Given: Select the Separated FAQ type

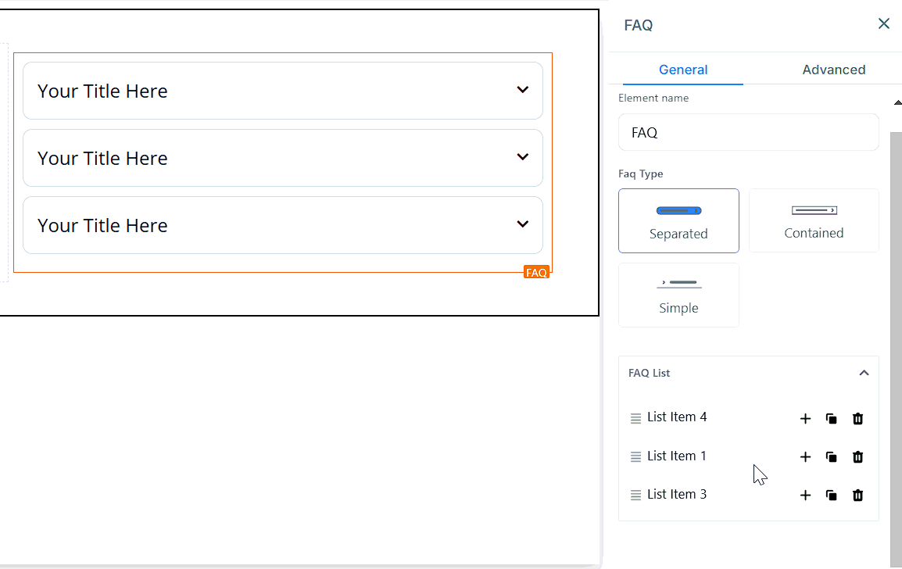Looking at the screenshot, I should 678,220.
